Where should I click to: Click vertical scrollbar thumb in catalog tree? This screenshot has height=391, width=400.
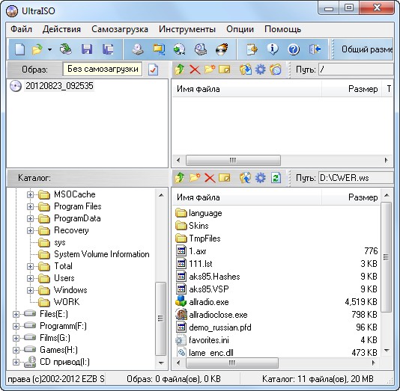pos(161,318)
